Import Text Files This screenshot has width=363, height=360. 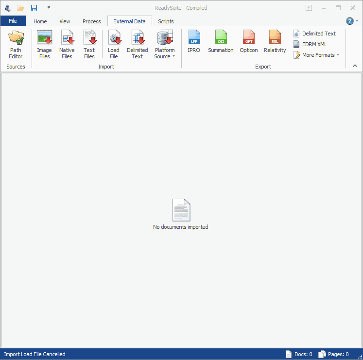(x=89, y=44)
